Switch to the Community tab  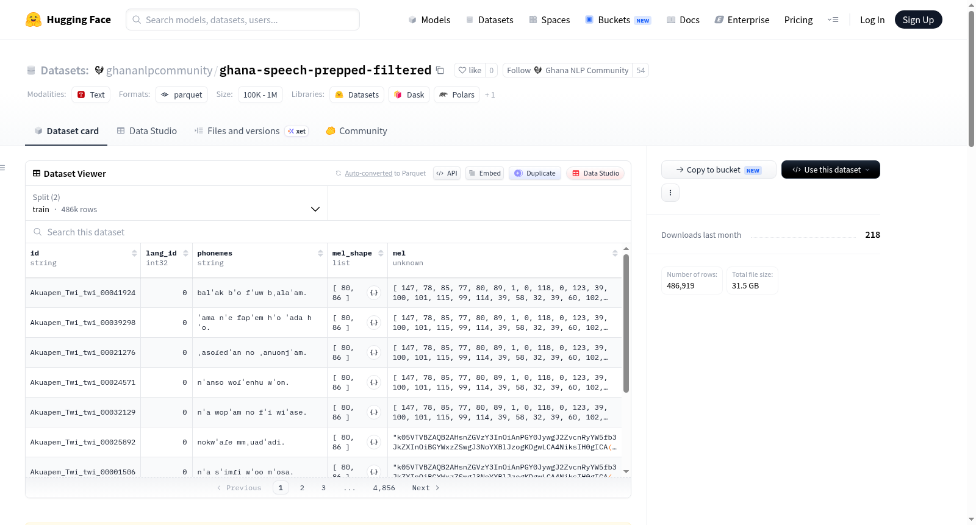click(x=356, y=130)
